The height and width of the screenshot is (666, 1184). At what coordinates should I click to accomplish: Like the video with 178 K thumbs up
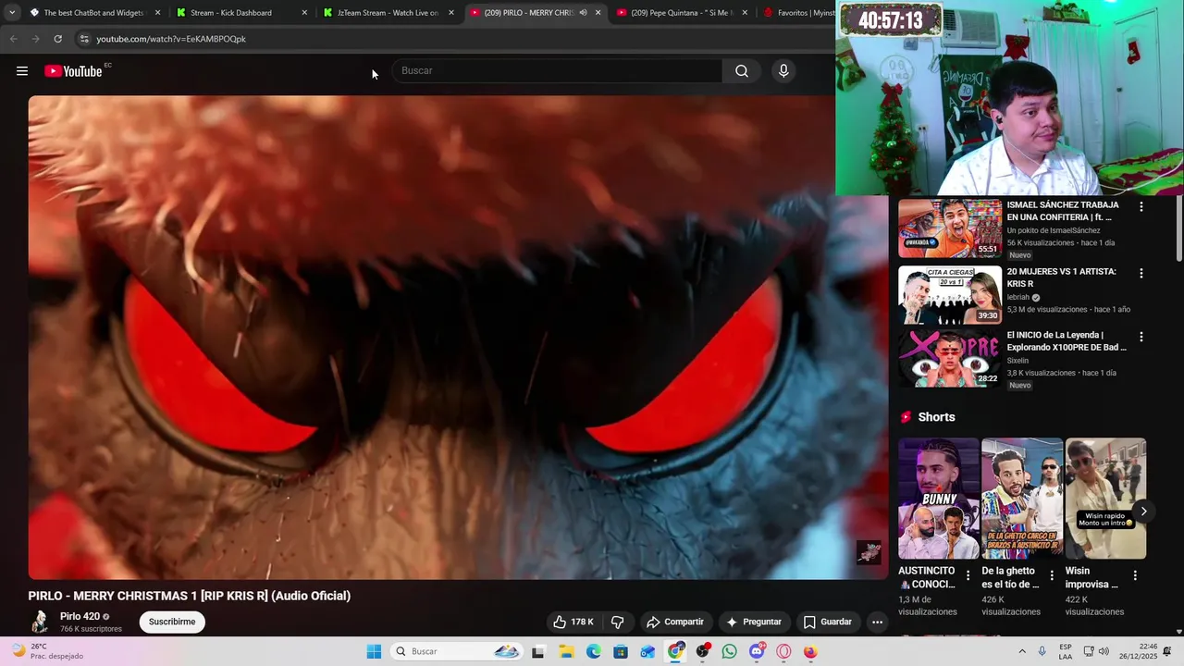point(573,622)
